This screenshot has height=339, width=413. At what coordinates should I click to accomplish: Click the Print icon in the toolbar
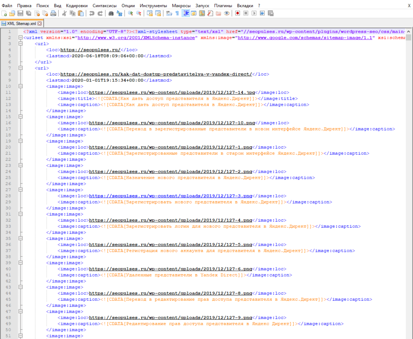tap(53, 13)
